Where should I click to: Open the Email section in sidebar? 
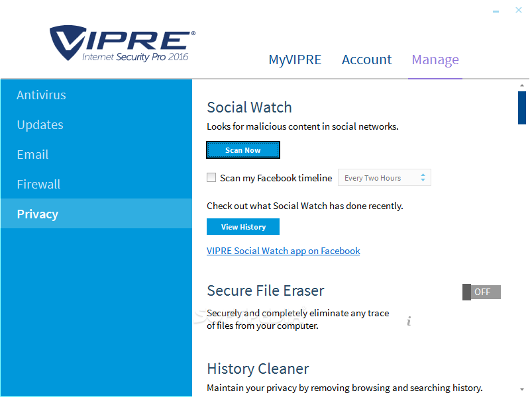[96, 154]
